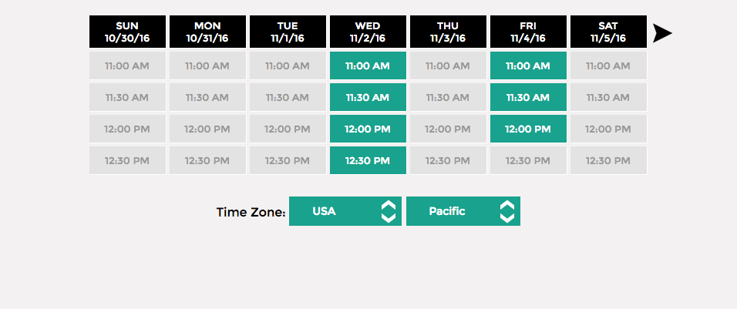This screenshot has width=737, height=309.
Task: Click disabled Thursday 11:00 AM slot
Action: pyautogui.click(x=448, y=66)
